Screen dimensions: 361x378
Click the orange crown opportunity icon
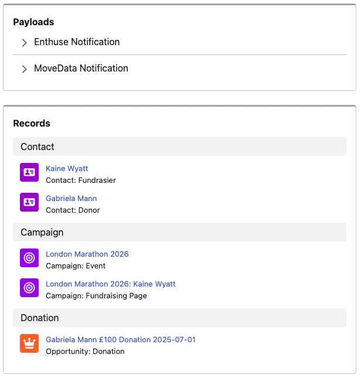pyautogui.click(x=29, y=343)
